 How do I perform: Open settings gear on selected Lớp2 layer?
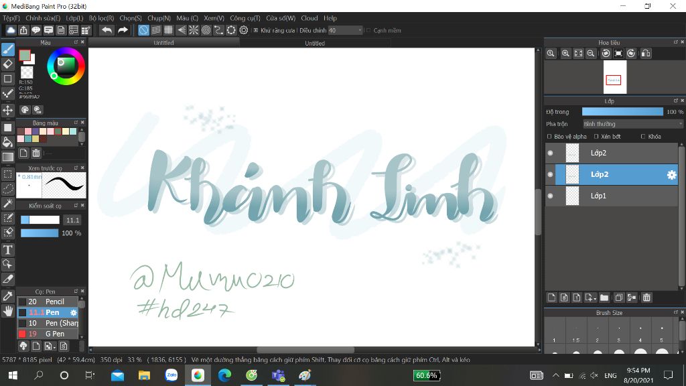tap(671, 175)
